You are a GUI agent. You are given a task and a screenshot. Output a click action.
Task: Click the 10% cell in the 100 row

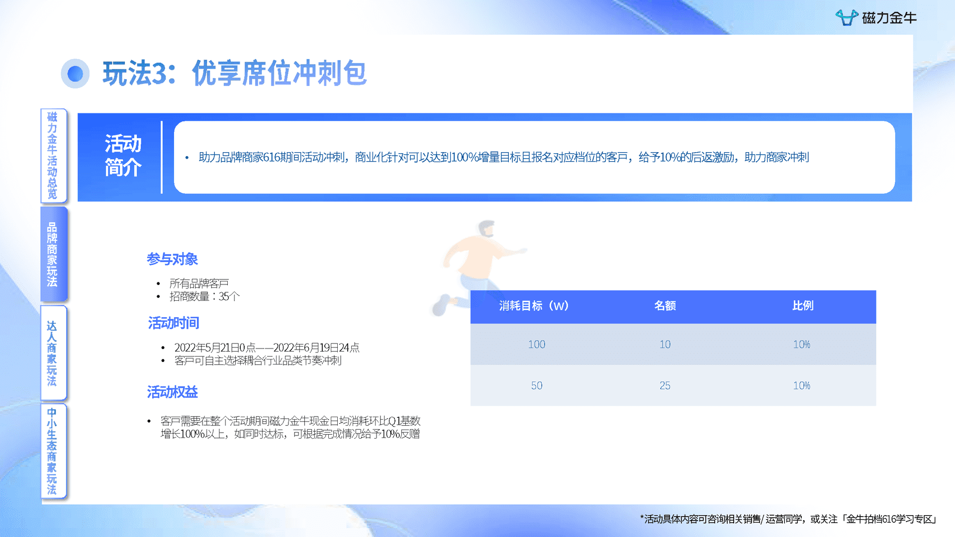click(802, 344)
